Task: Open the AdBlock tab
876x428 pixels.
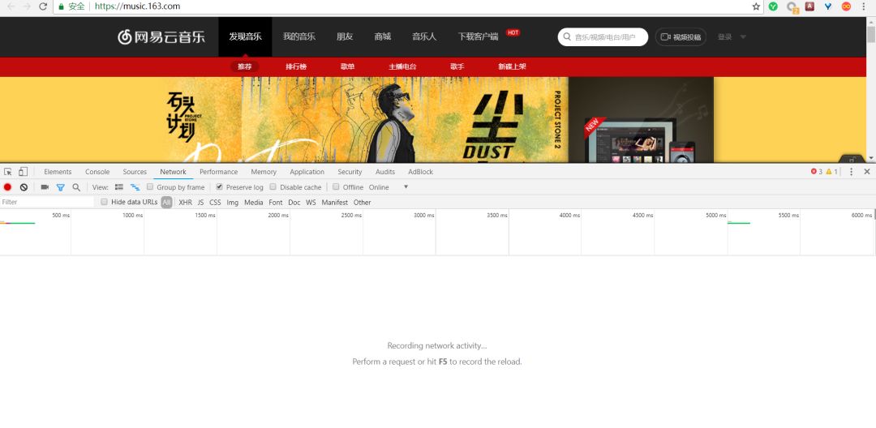Action: coord(421,172)
